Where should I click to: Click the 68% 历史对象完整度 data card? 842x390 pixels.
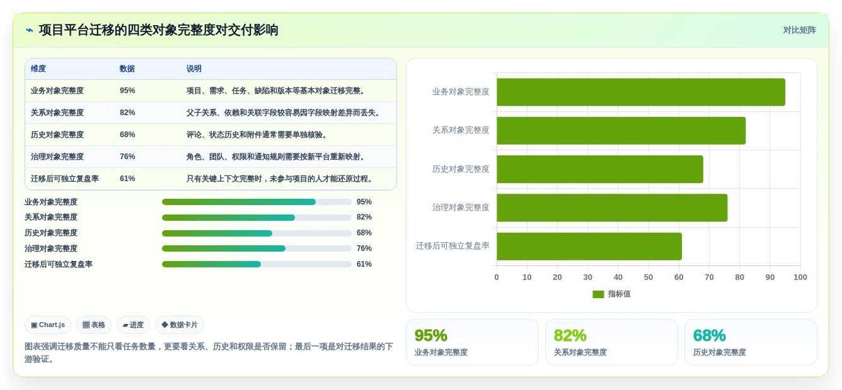tap(751, 342)
